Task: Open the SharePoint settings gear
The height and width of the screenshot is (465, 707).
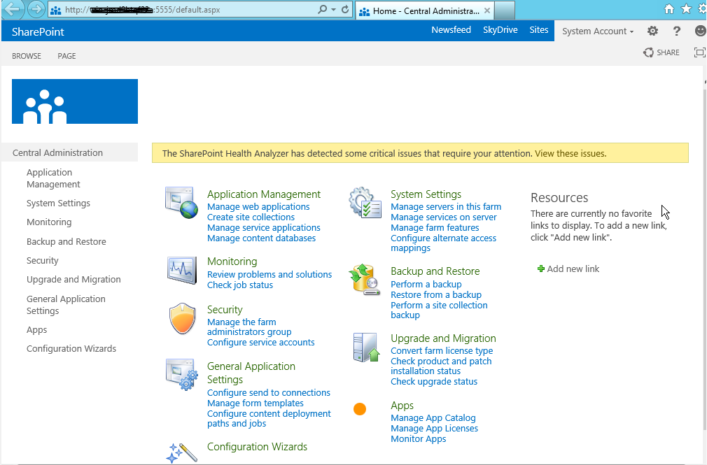Action: point(652,31)
